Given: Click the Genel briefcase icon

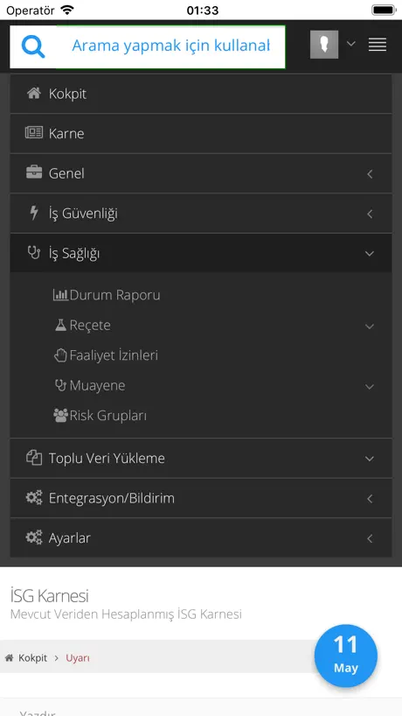Looking at the screenshot, I should pyautogui.click(x=34, y=172).
